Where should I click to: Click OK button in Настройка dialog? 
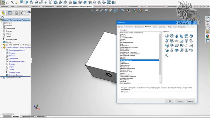170,101
